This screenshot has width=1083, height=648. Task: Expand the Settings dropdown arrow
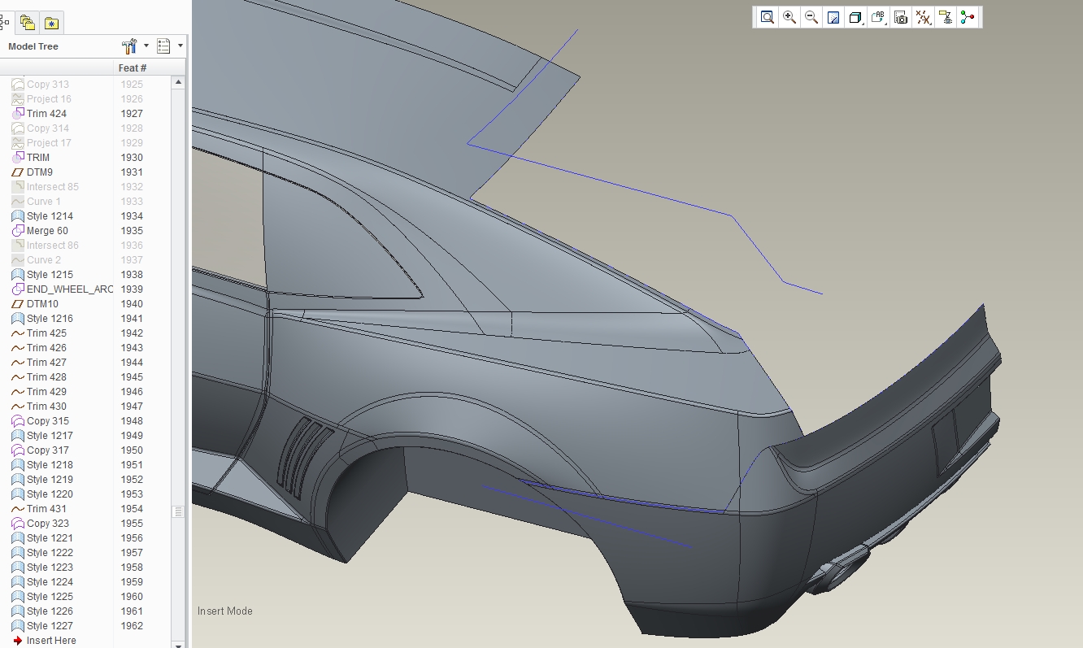pyautogui.click(x=146, y=46)
